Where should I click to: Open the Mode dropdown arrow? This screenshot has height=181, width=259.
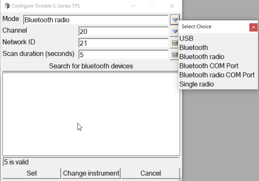(175, 20)
